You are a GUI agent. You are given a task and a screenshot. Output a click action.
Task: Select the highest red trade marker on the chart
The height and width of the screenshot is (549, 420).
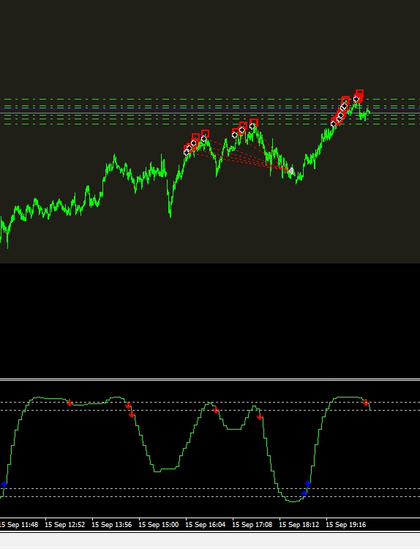[359, 94]
